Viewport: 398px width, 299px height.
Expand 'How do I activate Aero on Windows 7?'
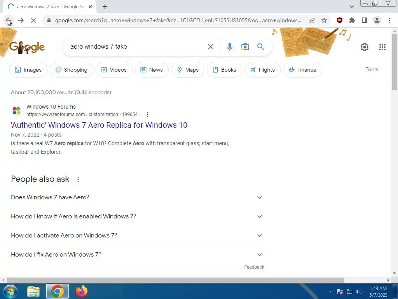(x=138, y=236)
